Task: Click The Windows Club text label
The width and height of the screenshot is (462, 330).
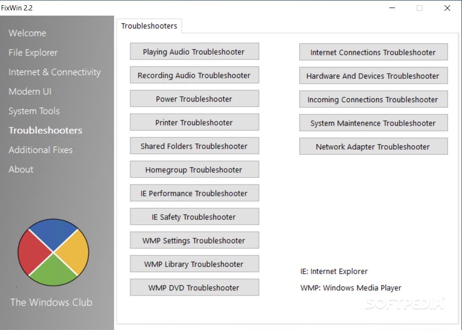Action: (x=51, y=302)
